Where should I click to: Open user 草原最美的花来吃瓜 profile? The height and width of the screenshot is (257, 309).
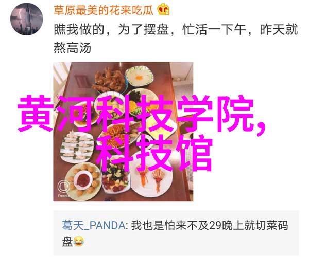click(x=104, y=10)
